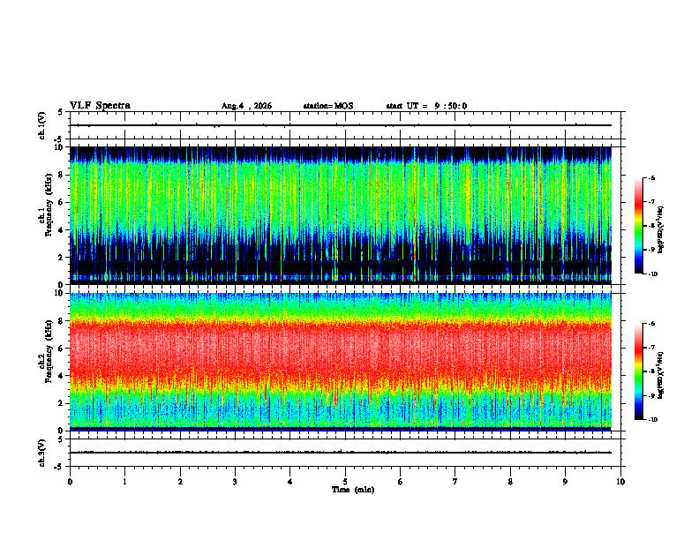Select the "start UT = 9 :50: 0" text
Viewport: 699px width, 540px height.
[x=426, y=106]
